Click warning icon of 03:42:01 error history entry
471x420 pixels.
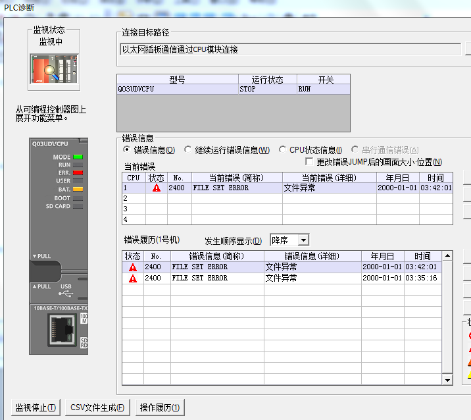[x=133, y=267]
